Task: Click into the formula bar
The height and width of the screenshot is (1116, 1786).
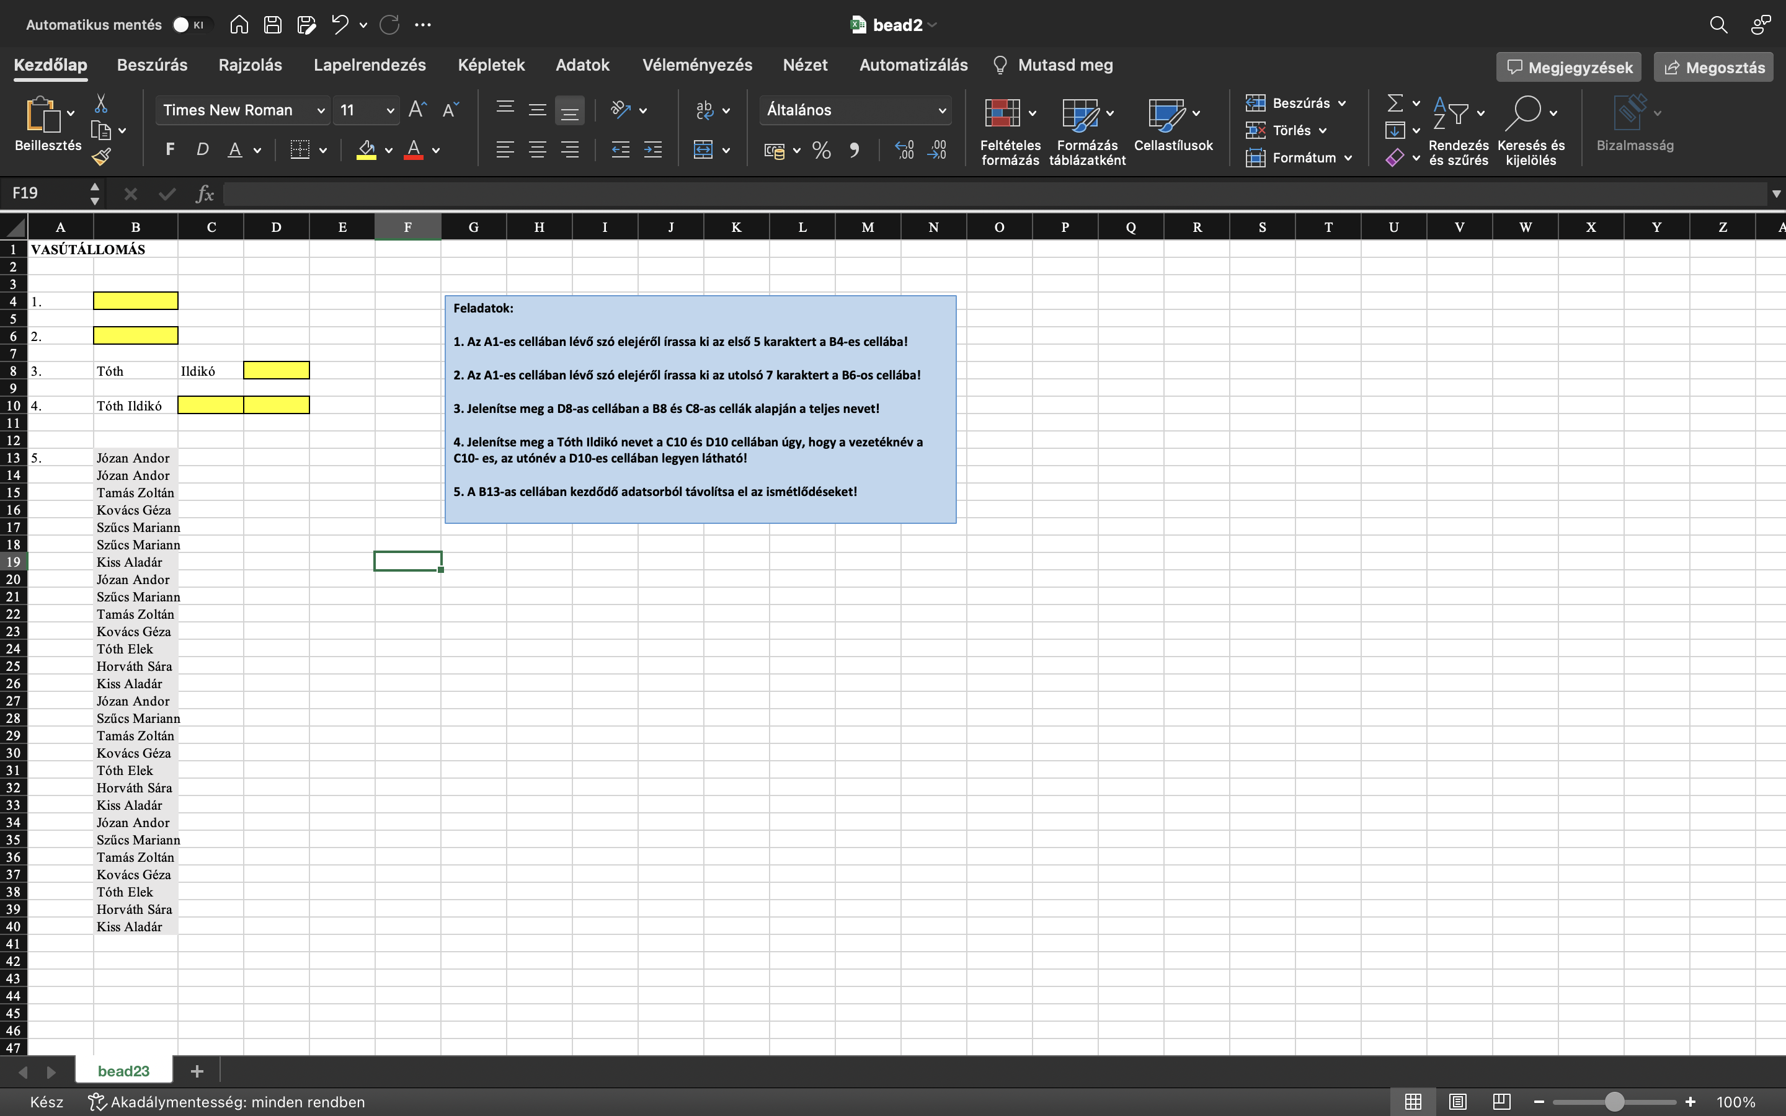Action: (x=995, y=193)
